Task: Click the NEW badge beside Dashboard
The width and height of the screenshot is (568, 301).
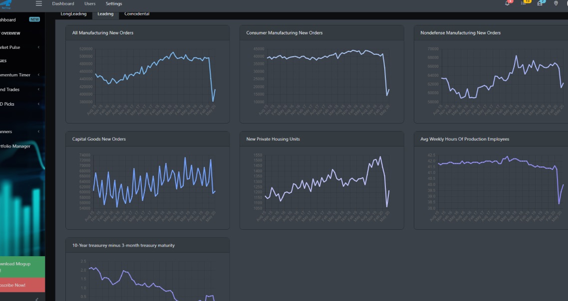Action: coord(34,19)
